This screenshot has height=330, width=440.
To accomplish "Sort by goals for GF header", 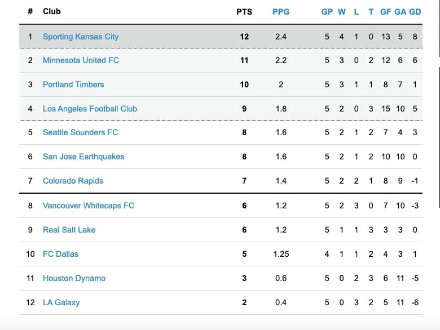I will tap(386, 11).
